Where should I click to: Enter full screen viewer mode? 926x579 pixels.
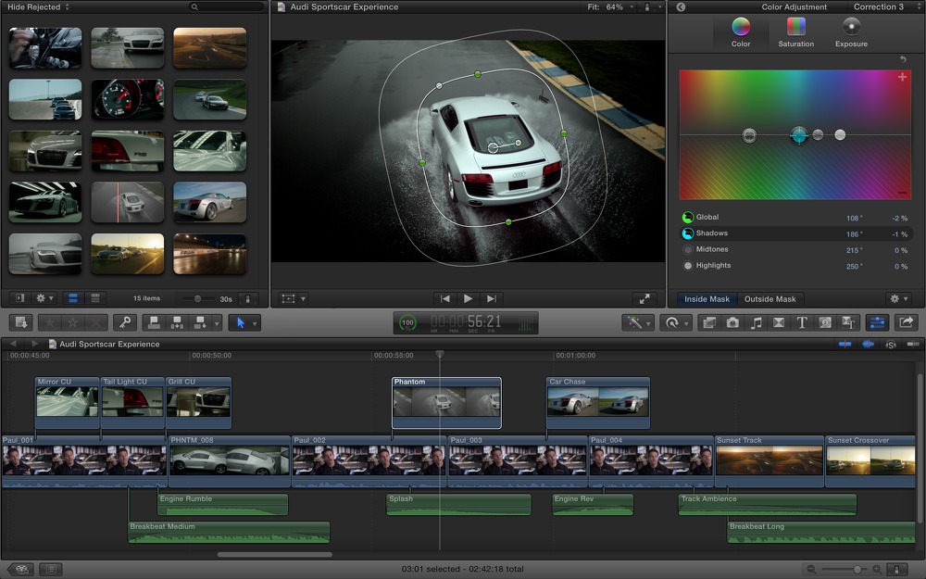click(644, 299)
